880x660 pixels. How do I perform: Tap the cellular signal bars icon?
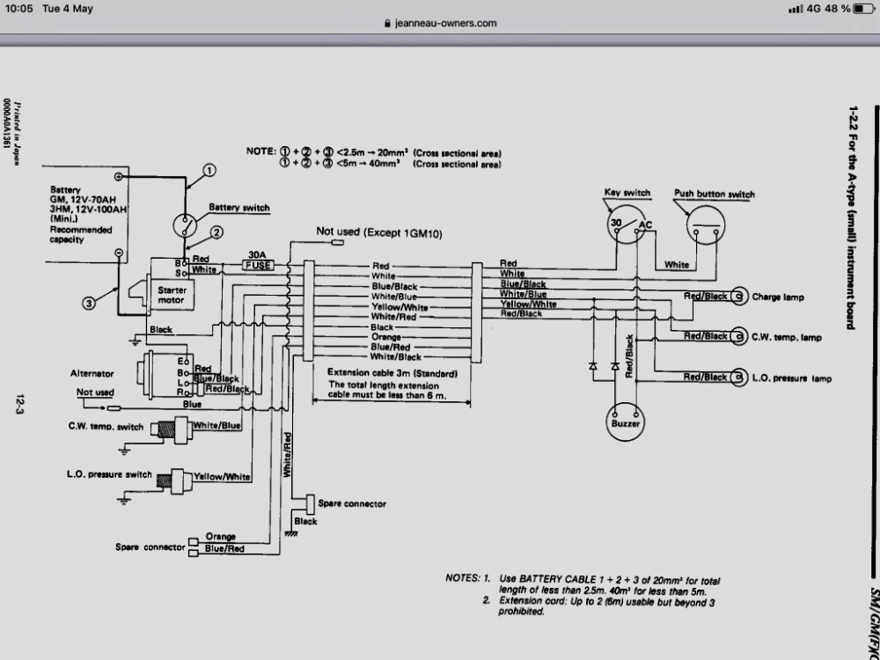[x=796, y=9]
